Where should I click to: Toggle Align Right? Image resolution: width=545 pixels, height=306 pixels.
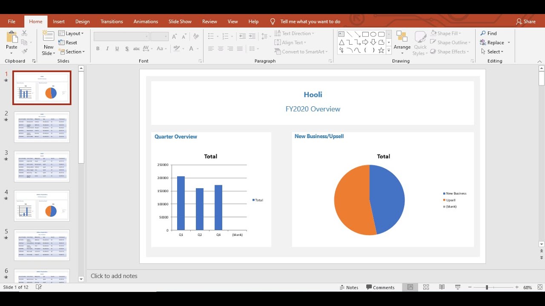[230, 49]
